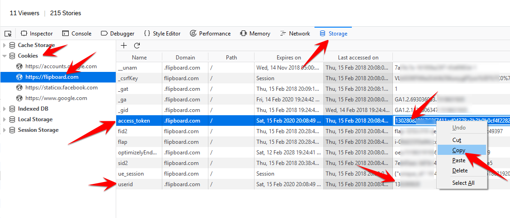
Task: Expand the Session Storage tree arrow
Action: (4, 130)
